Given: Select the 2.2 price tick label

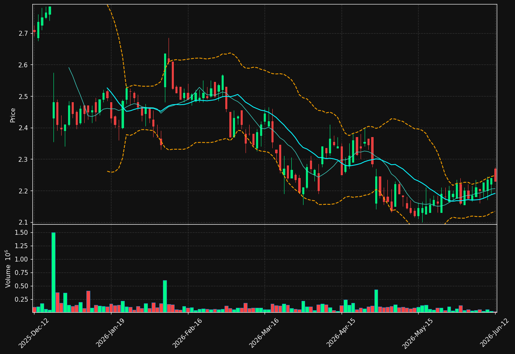Looking at the screenshot, I should (x=24, y=191).
